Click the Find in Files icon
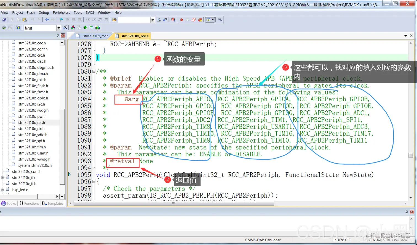This screenshot has width=417, height=245. 114,20
